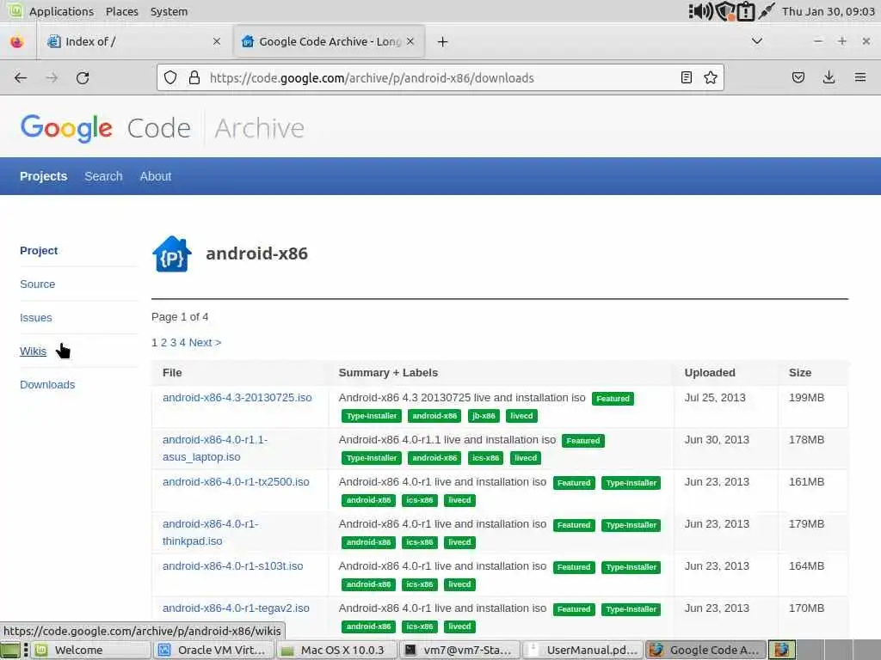Switch to the 'Index of /' tab
Screen dimensions: 881x660
133,41
